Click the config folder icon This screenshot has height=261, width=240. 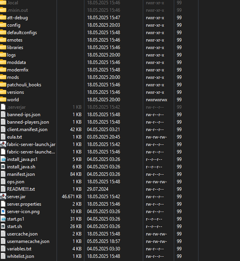(3, 25)
